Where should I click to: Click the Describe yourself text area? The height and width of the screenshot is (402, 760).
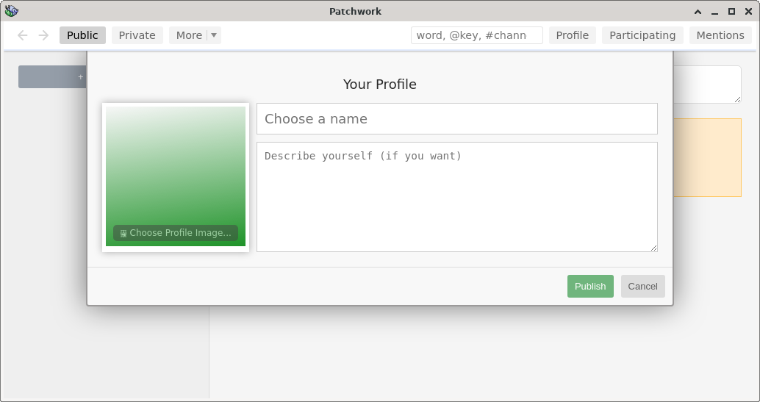pyautogui.click(x=457, y=197)
